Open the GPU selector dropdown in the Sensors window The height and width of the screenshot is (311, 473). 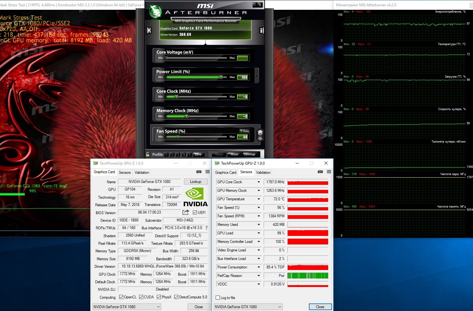(x=248, y=307)
